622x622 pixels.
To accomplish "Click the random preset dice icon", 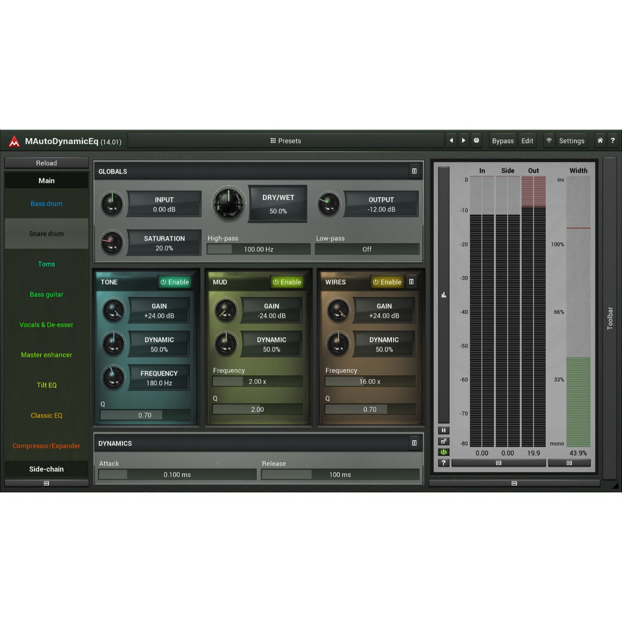I will point(476,141).
